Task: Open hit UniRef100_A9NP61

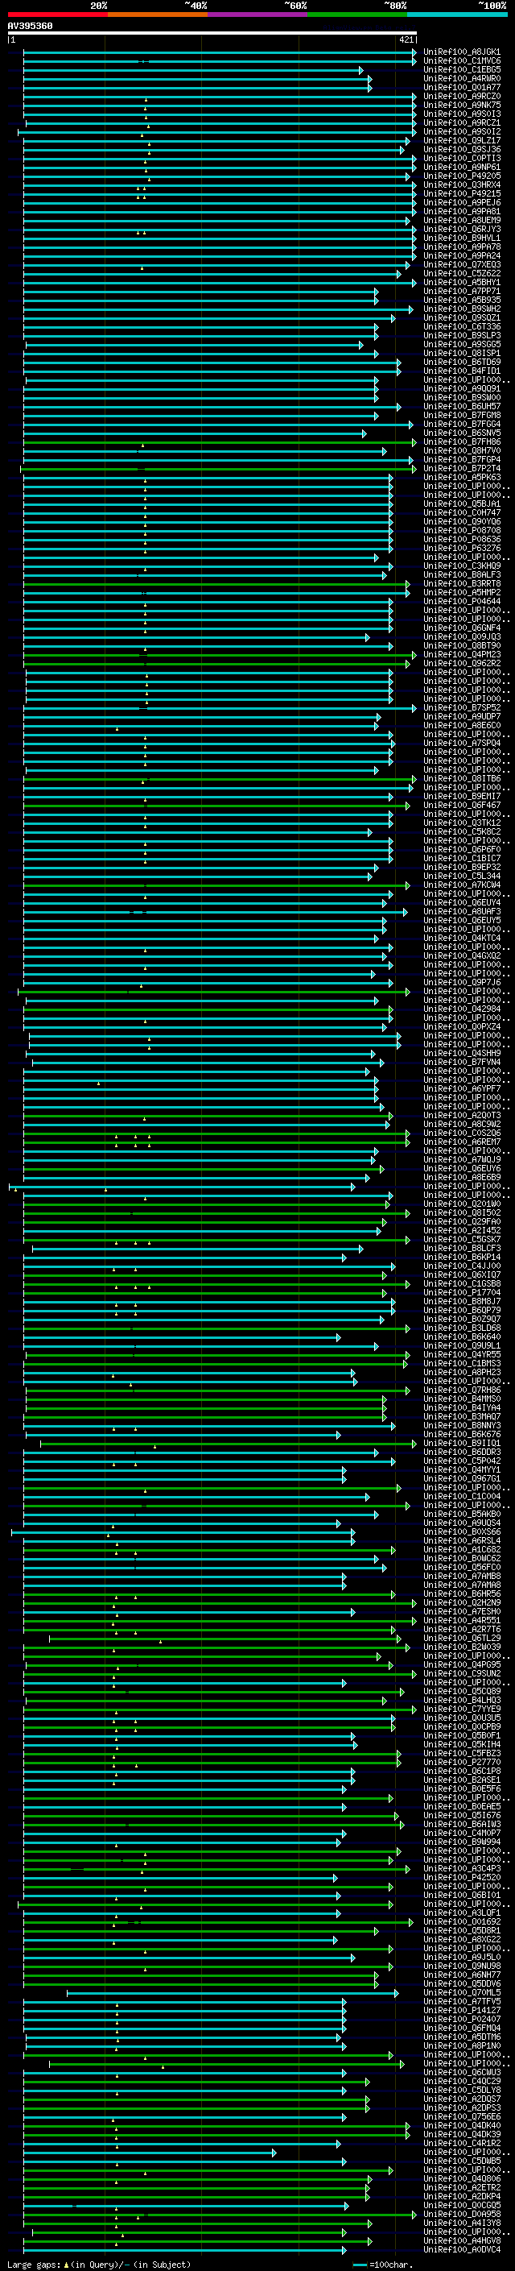Action: pyautogui.click(x=462, y=168)
